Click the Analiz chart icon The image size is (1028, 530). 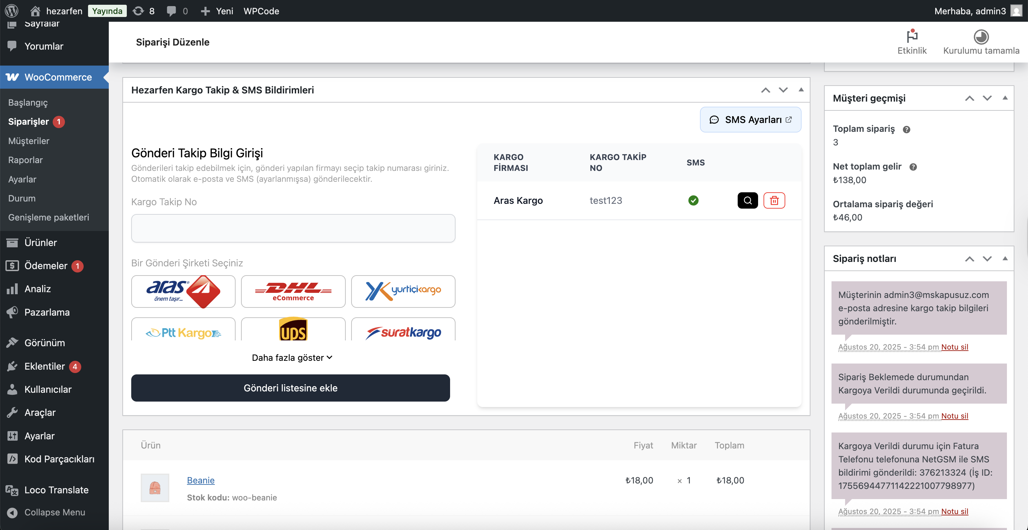pos(12,288)
